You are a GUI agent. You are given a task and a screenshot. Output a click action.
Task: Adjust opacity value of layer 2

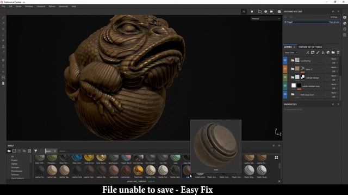334,71
